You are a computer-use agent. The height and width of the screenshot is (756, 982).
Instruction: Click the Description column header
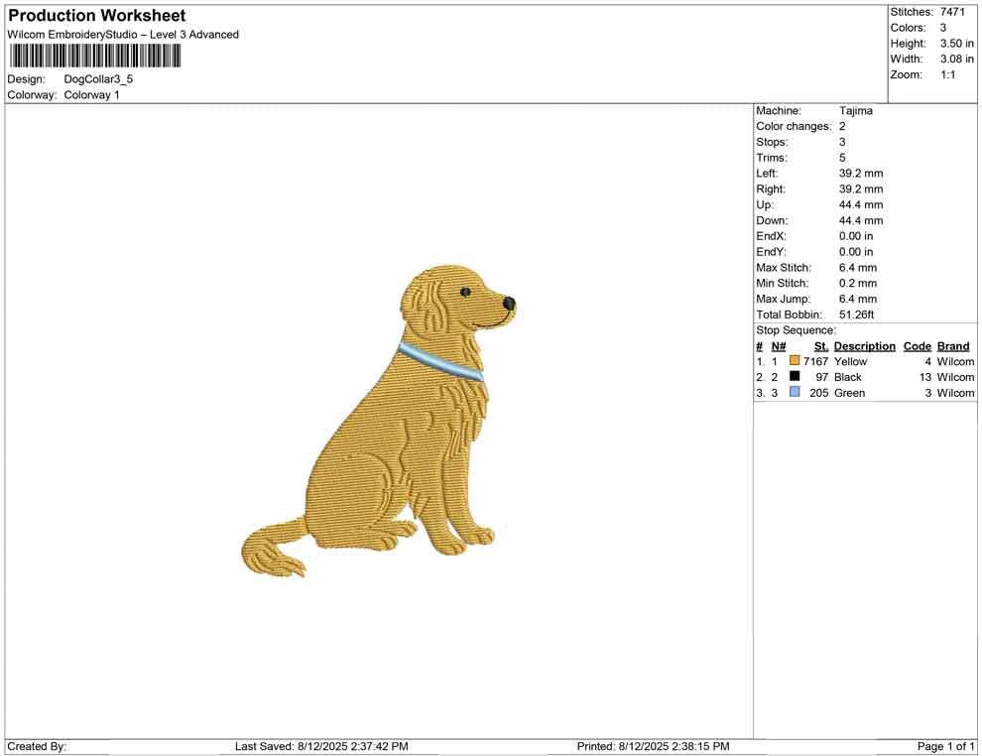point(864,345)
